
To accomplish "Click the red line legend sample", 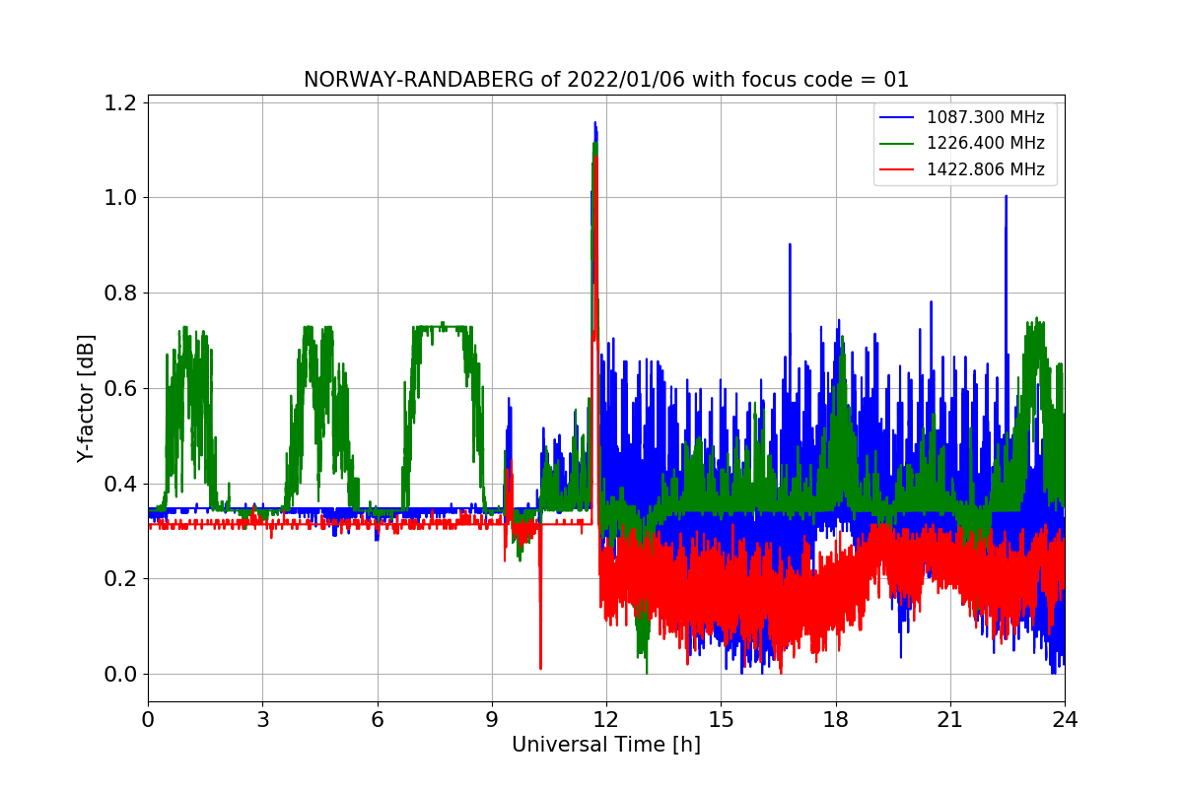I will point(897,169).
